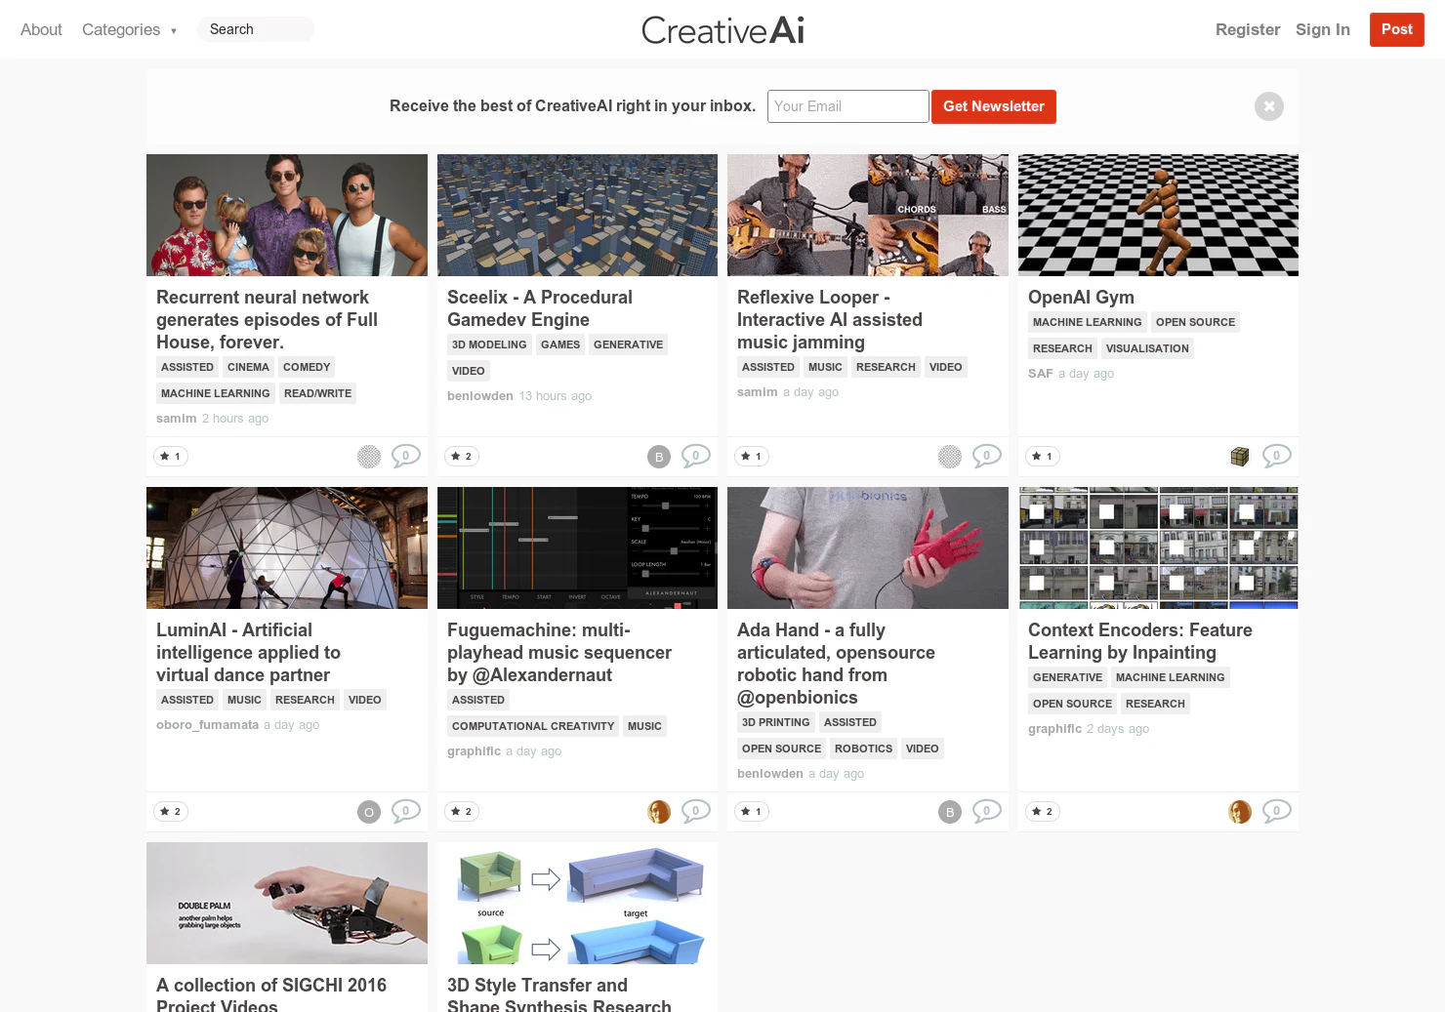
Task: Select the READ/WRITE tag
Action: 317,393
